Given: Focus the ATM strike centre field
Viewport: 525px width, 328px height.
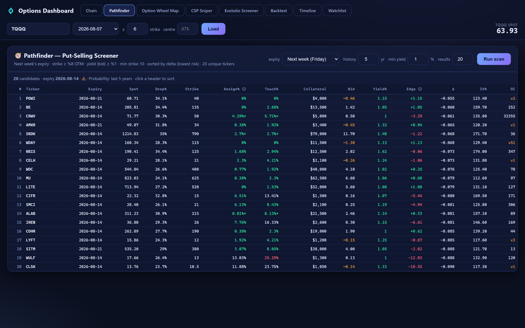Looking at the screenshot, I should 187,29.
